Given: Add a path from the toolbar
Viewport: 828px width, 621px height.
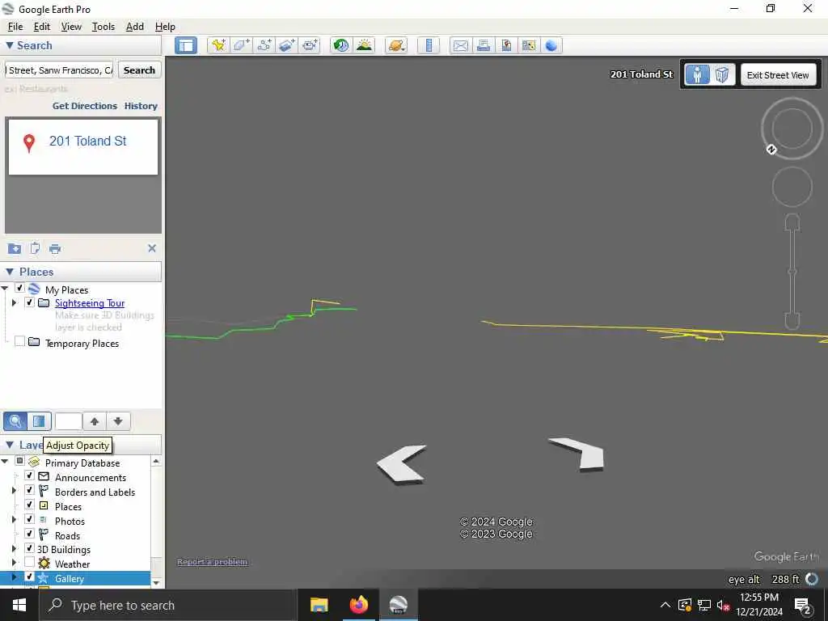Looking at the screenshot, I should 264,45.
